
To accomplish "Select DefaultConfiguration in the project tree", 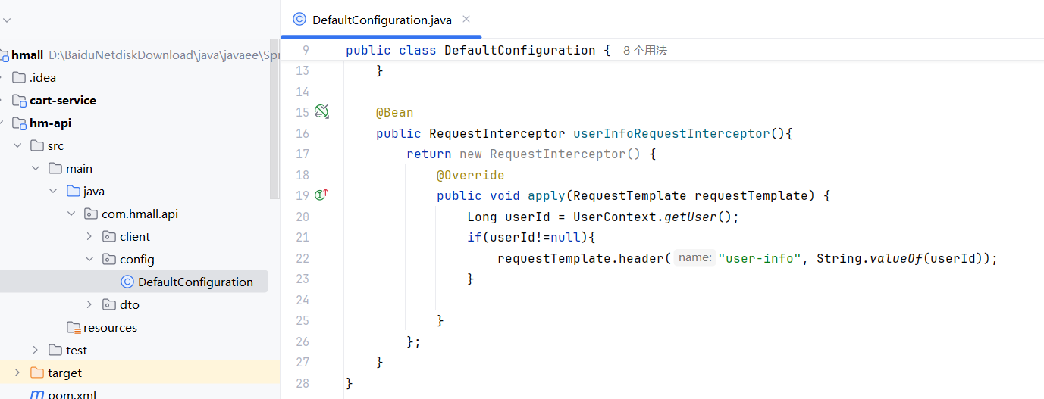I will coord(195,282).
